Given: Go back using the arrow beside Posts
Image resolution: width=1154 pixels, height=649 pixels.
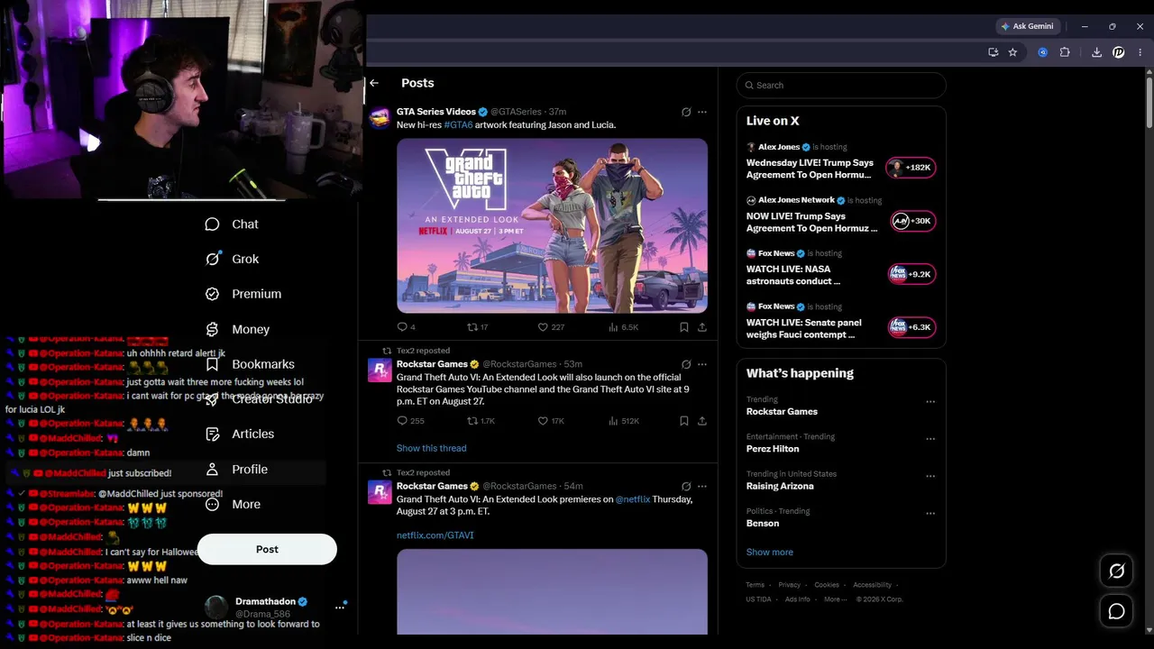Looking at the screenshot, I should (374, 83).
